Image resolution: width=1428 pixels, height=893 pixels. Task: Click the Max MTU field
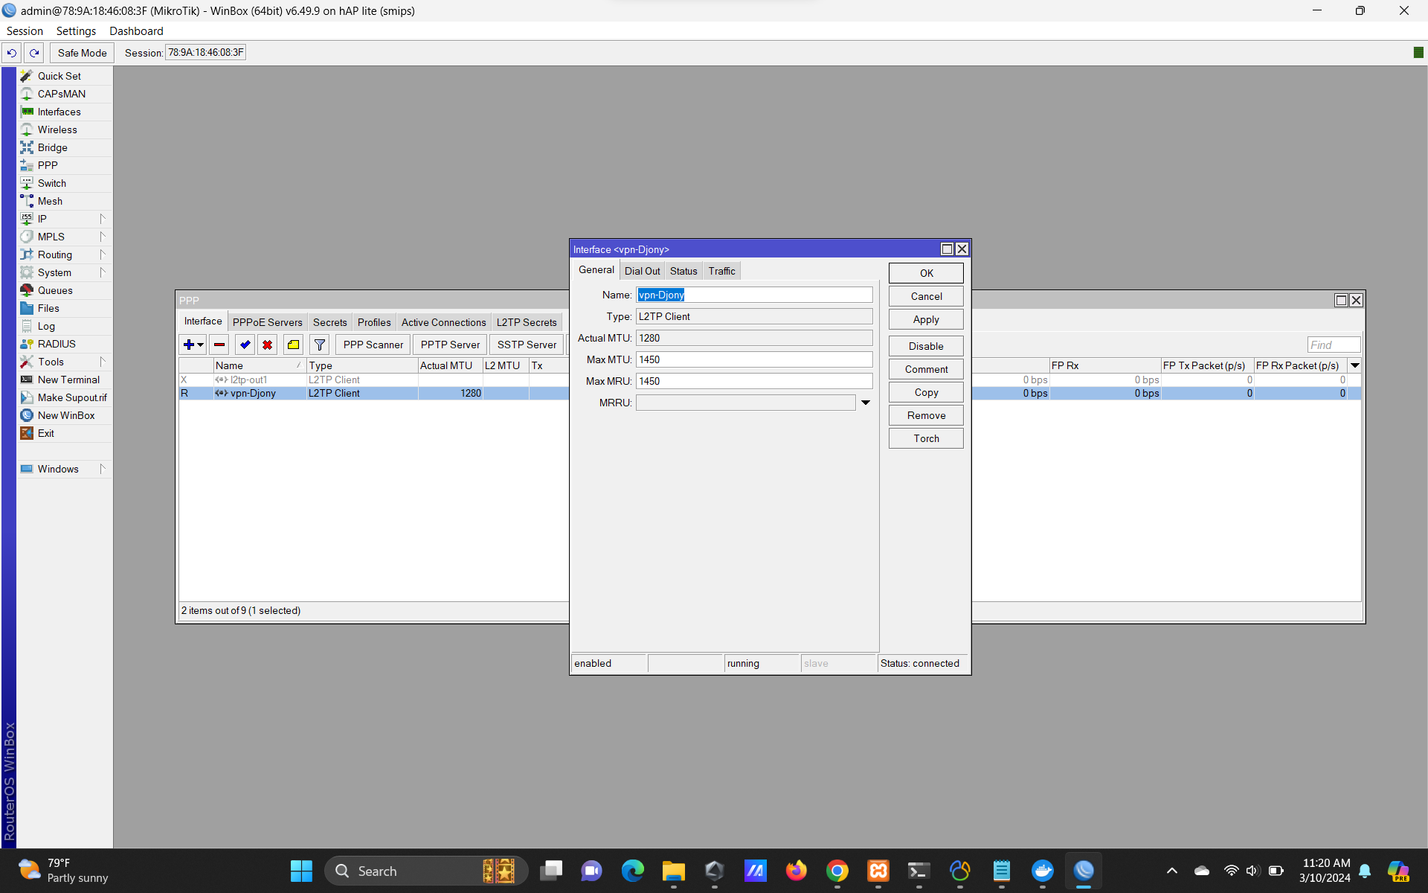pyautogui.click(x=754, y=359)
